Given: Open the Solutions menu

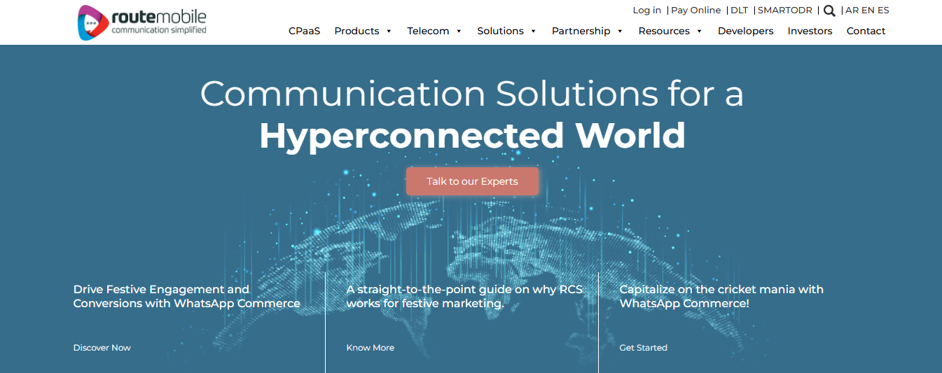Looking at the screenshot, I should pyautogui.click(x=500, y=31).
